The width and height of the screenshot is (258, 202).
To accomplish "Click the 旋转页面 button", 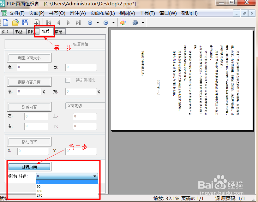I will point(29,167).
